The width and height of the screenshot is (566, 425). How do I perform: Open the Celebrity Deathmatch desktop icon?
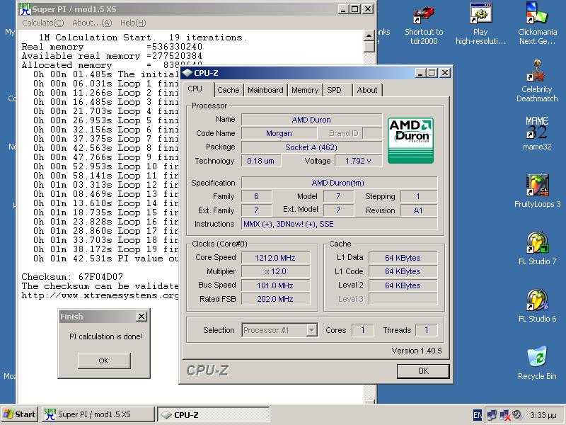[537, 81]
